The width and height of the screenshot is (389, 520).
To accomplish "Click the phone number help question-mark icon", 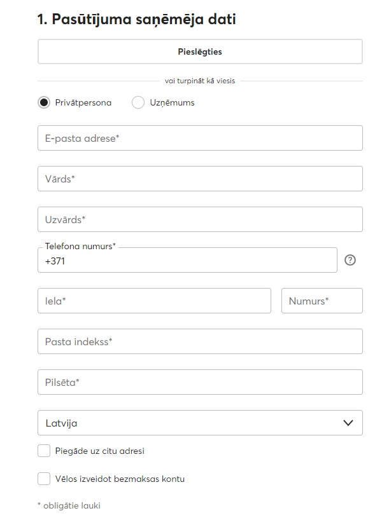I will pyautogui.click(x=350, y=260).
